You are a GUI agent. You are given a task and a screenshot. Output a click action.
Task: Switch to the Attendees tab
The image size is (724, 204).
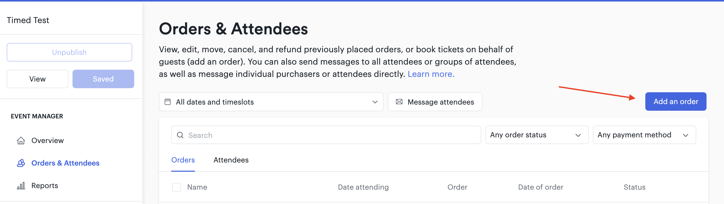click(231, 160)
